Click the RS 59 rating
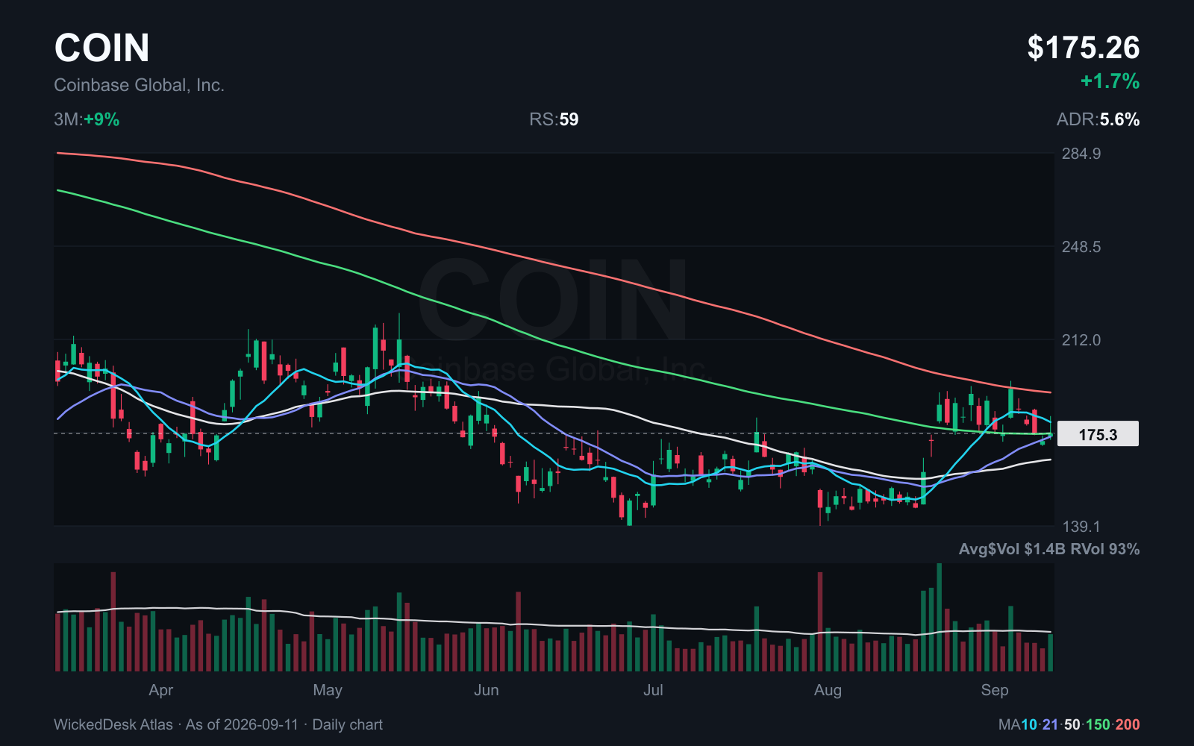The height and width of the screenshot is (746, 1194). click(x=554, y=119)
